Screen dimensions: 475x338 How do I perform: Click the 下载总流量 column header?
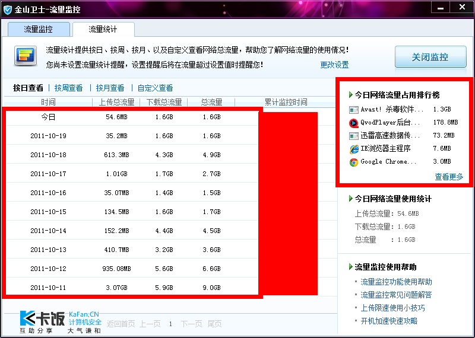click(164, 102)
